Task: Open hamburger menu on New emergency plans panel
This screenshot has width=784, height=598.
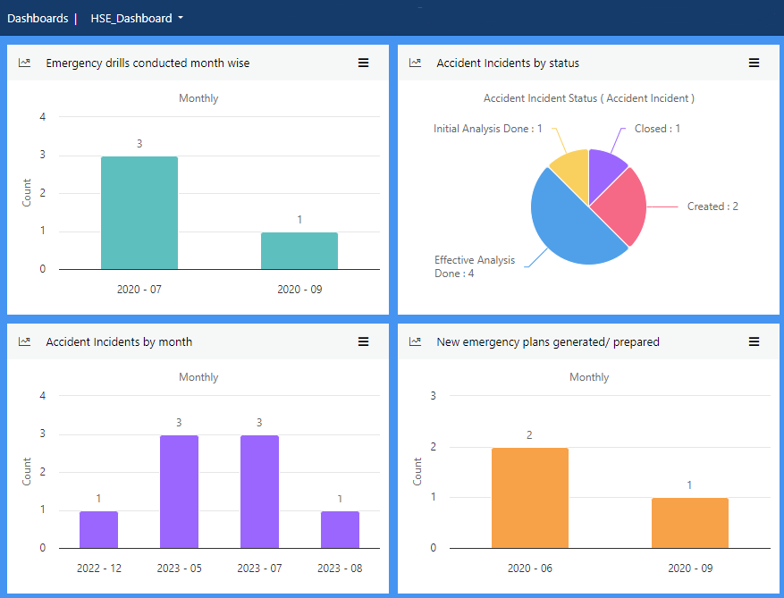Action: [754, 341]
